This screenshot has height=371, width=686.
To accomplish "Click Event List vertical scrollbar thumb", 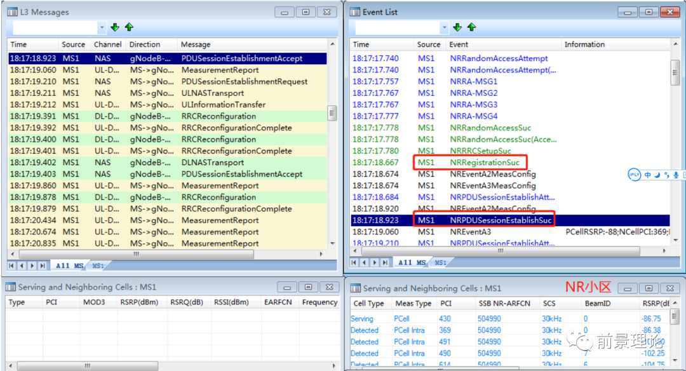I will point(675,72).
